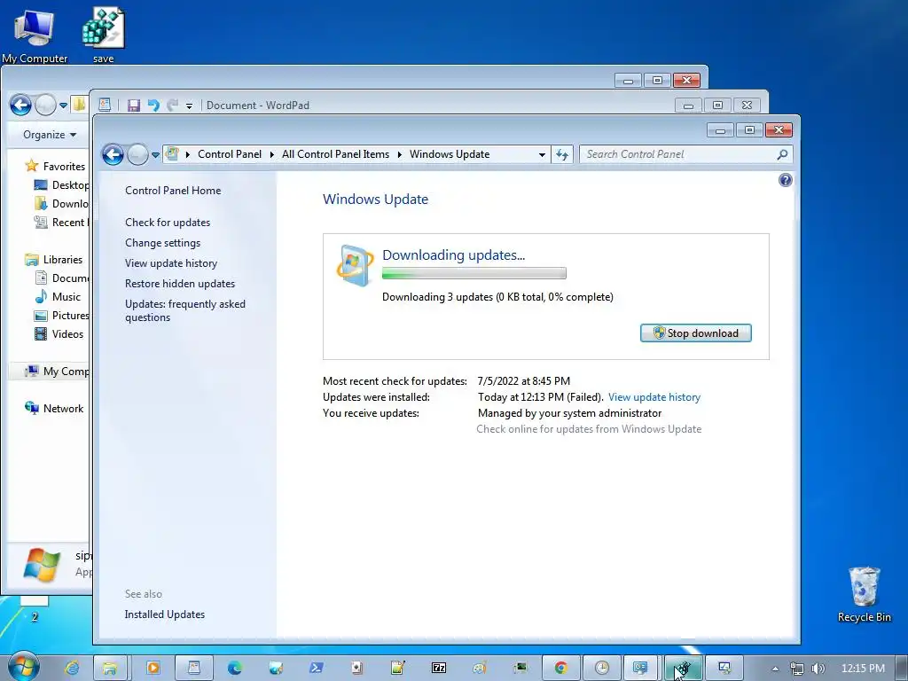Open Windows Explorer folder from taskbar
Image resolution: width=908 pixels, height=681 pixels.
110,668
